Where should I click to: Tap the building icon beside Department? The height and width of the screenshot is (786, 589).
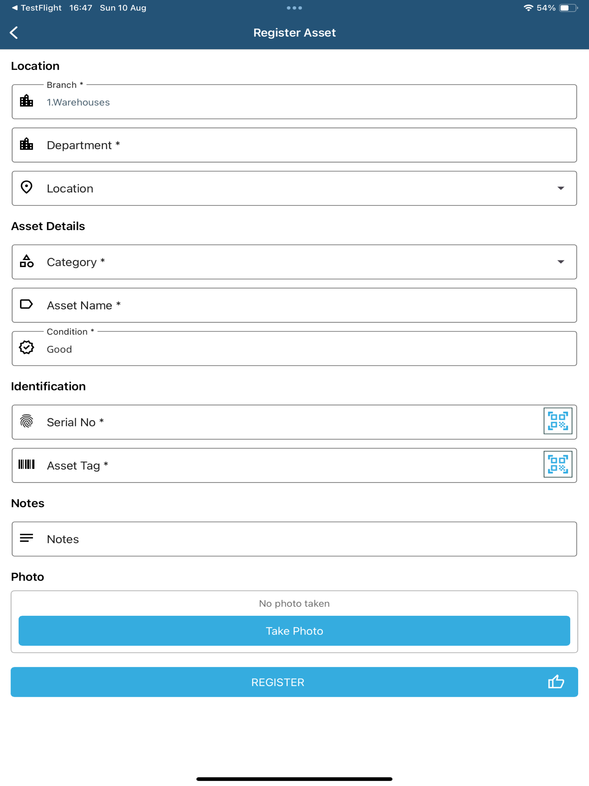(27, 144)
